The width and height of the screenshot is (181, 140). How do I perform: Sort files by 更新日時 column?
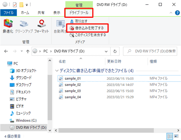114,62
